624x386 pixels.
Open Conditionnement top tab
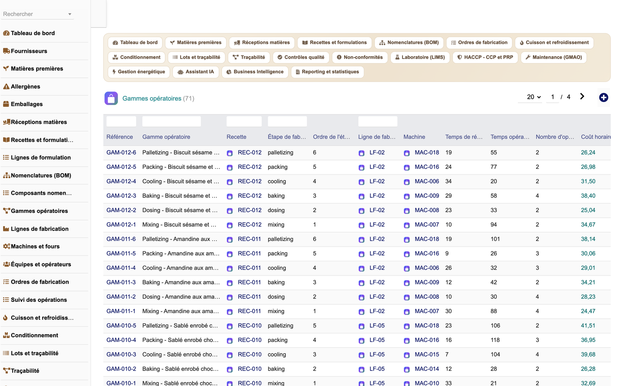[x=136, y=57]
